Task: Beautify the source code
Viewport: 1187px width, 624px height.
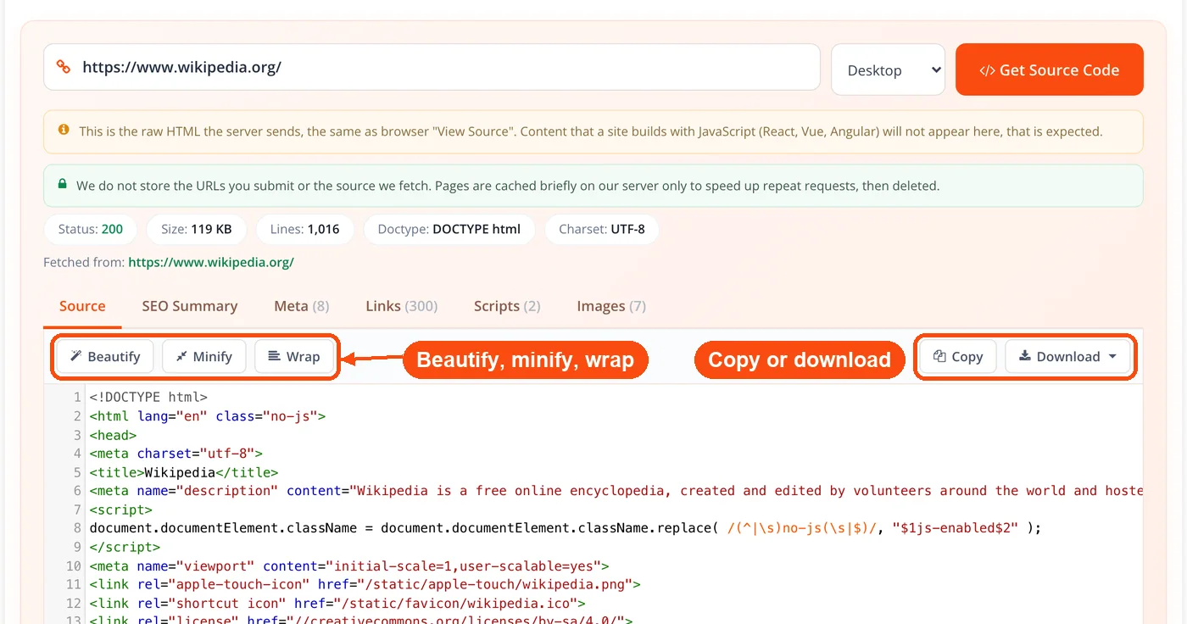Action: click(x=105, y=357)
